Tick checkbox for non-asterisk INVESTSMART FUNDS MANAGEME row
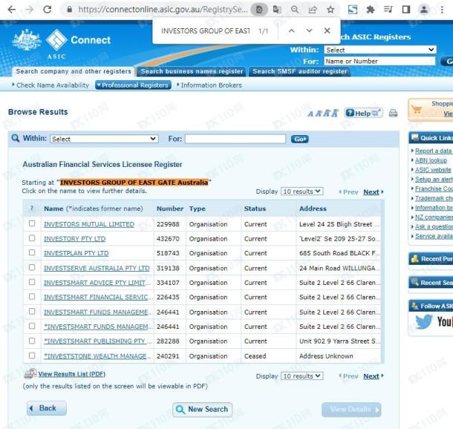This screenshot has height=429, width=453. 32,312
